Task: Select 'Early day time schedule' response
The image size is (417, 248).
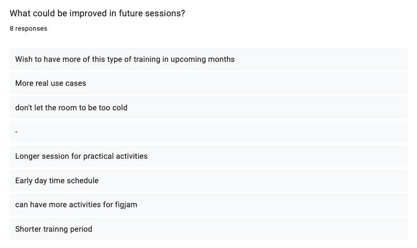Action: pyautogui.click(x=208, y=180)
